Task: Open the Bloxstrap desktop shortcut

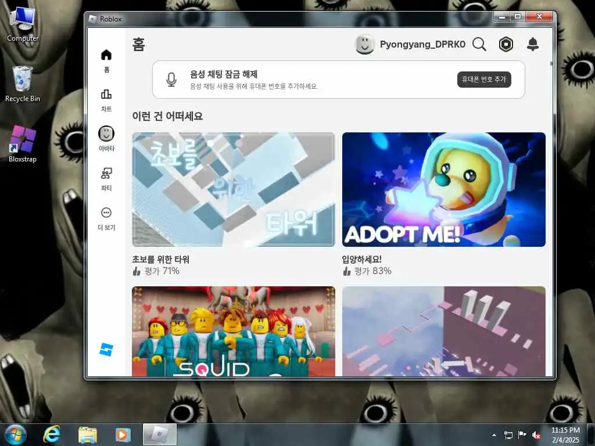Action: pos(23,144)
